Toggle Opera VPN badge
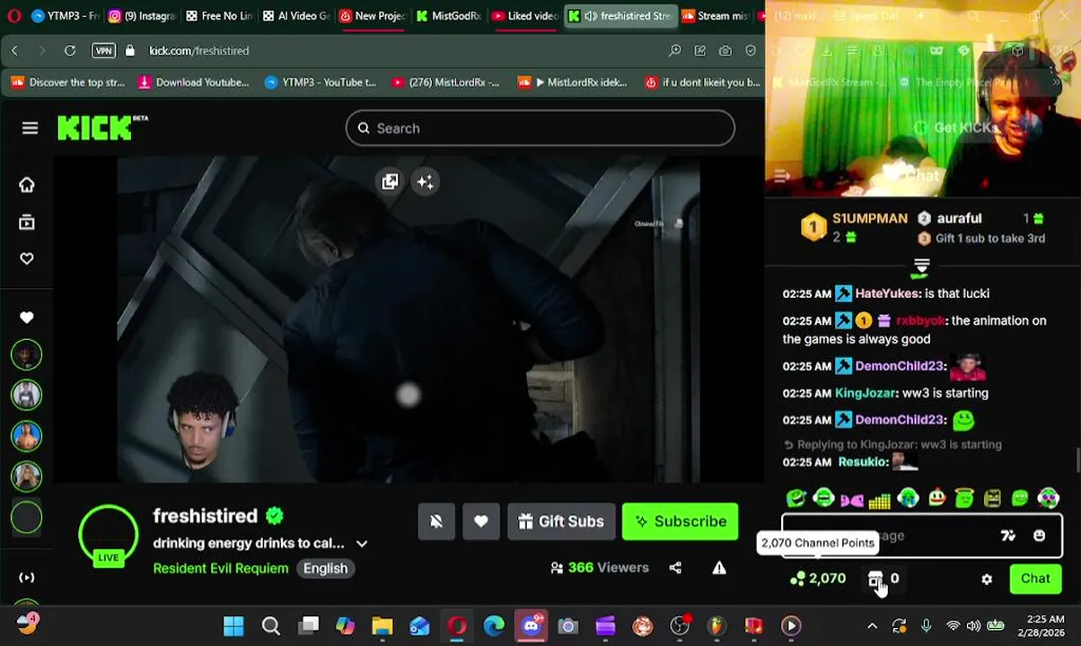1081x646 pixels. (103, 51)
